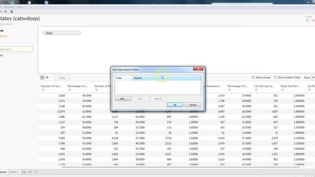Screen dimensions: 315x177
Task: Click the cell value 1,217
Action: (115, 117)
